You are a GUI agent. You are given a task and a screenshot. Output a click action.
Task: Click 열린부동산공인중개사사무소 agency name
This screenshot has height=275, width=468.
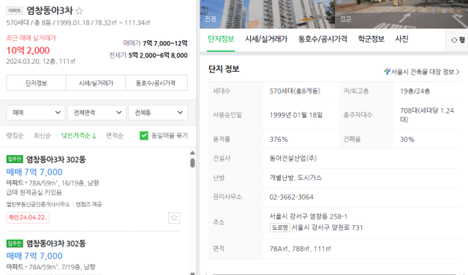pos(38,204)
